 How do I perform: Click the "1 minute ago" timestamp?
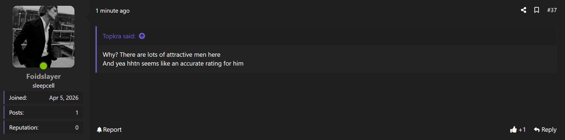112,11
